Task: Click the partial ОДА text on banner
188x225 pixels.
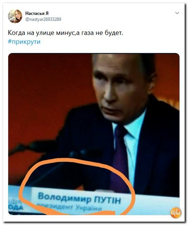Action: pos(16,207)
